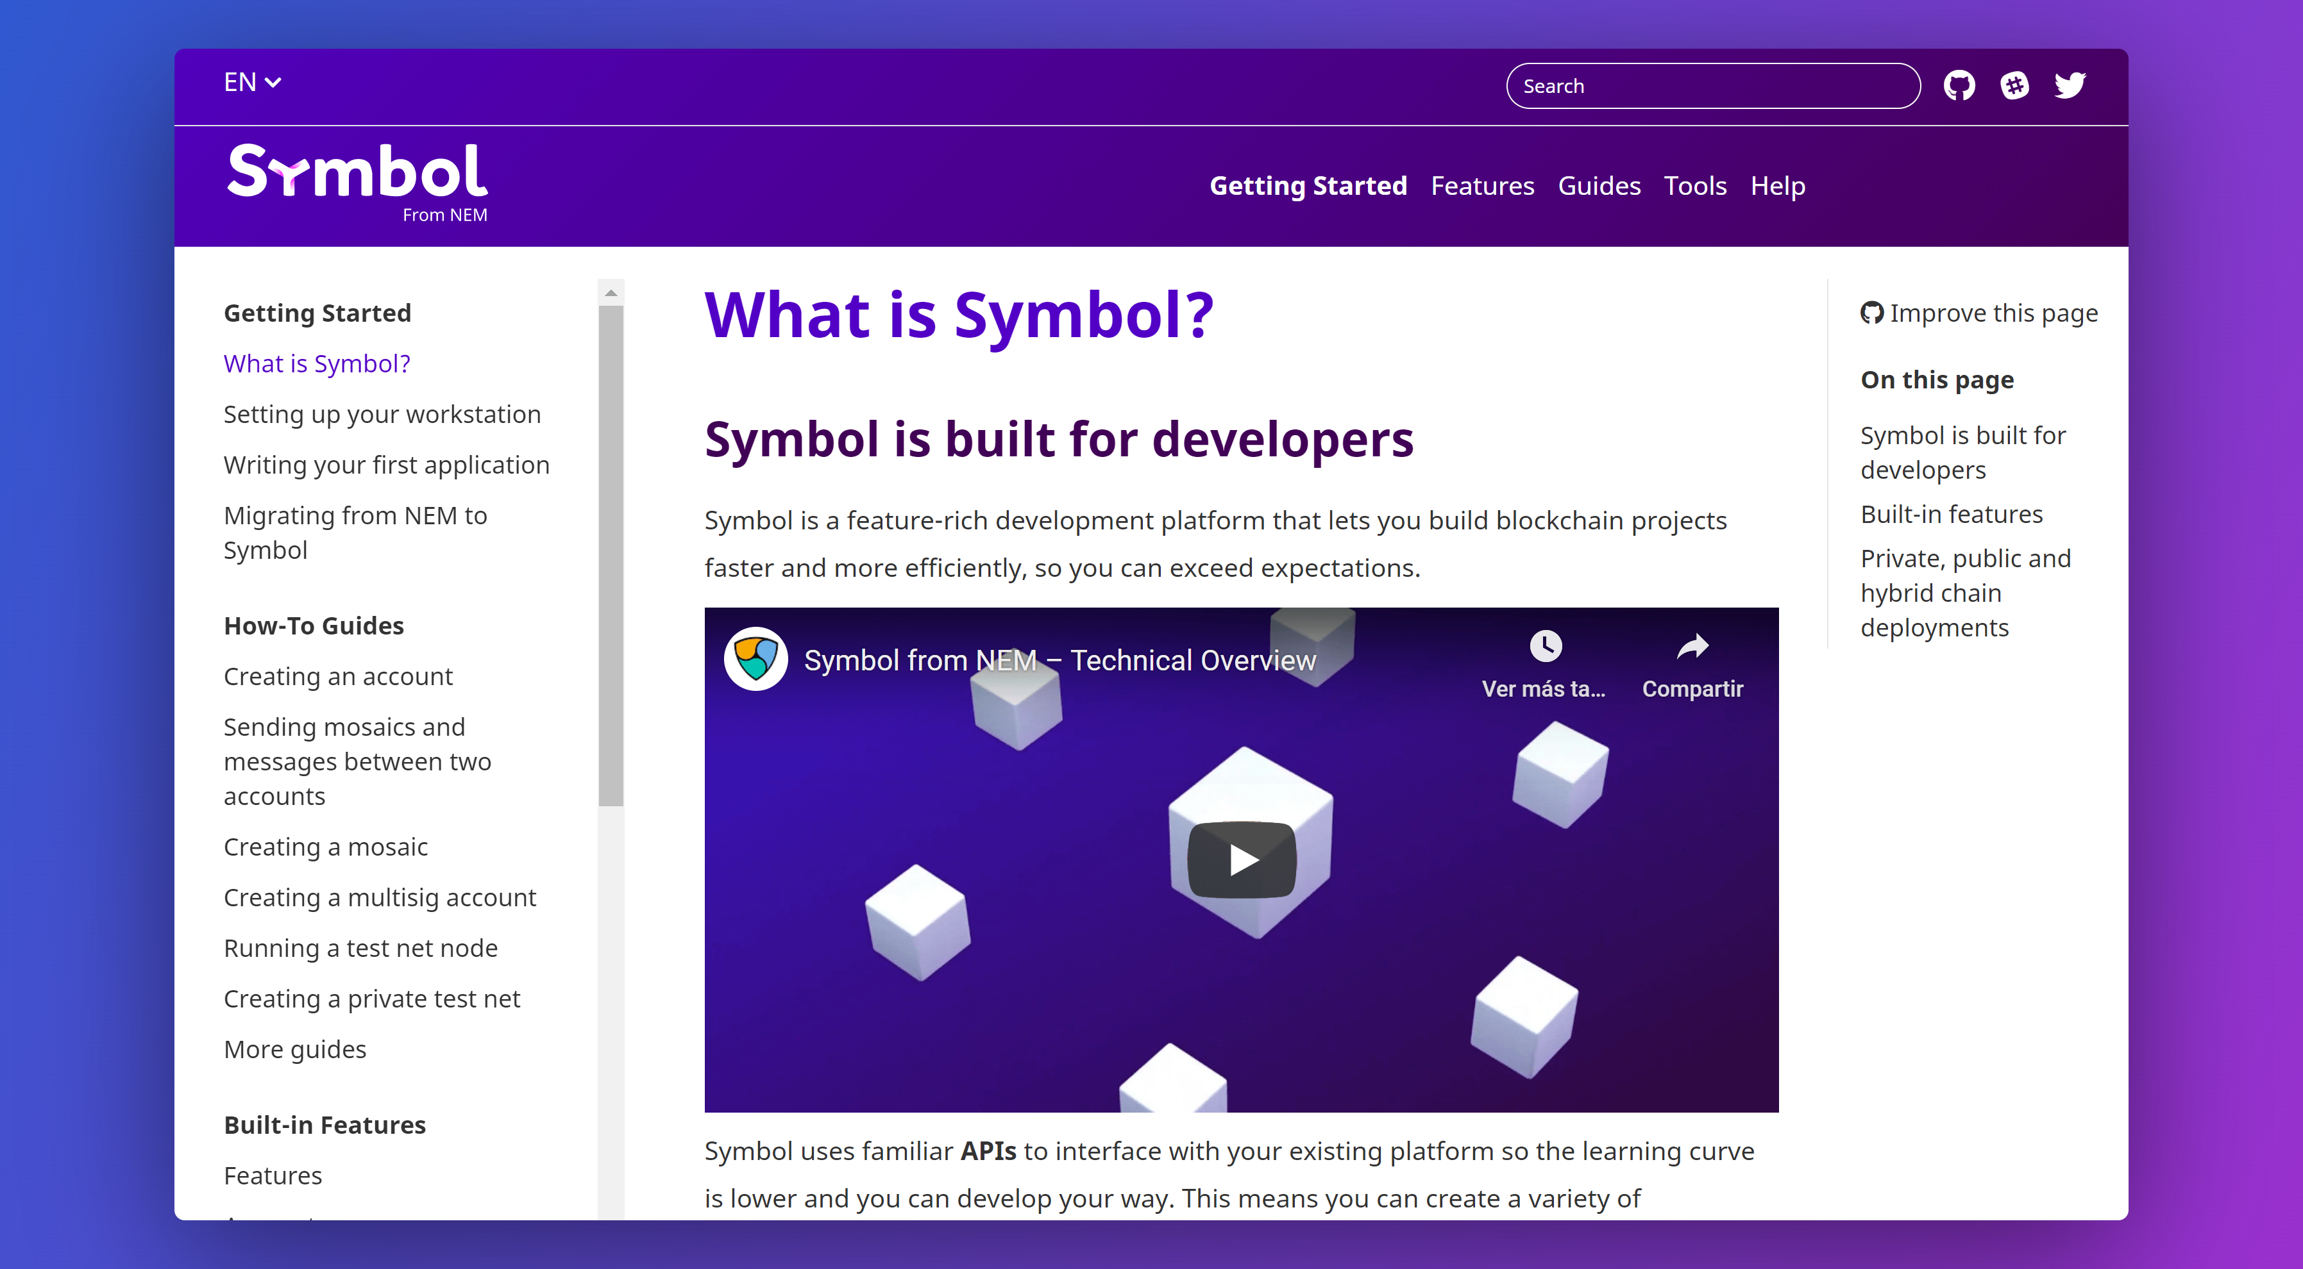The height and width of the screenshot is (1269, 2303).
Task: Click the Symbol From NEM logo
Action: (357, 183)
